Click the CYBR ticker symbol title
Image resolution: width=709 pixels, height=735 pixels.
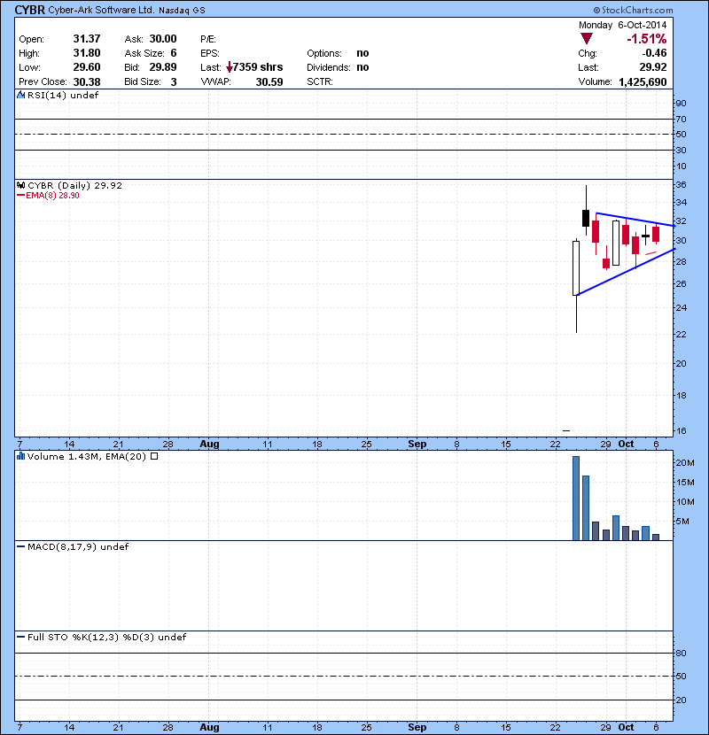(x=29, y=10)
